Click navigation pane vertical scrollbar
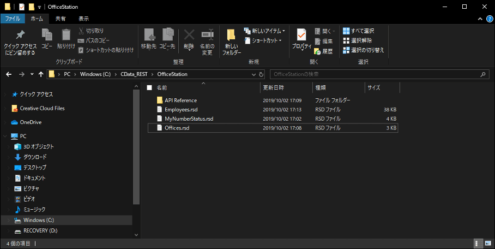This screenshot has width=495, height=249. click(x=136, y=147)
